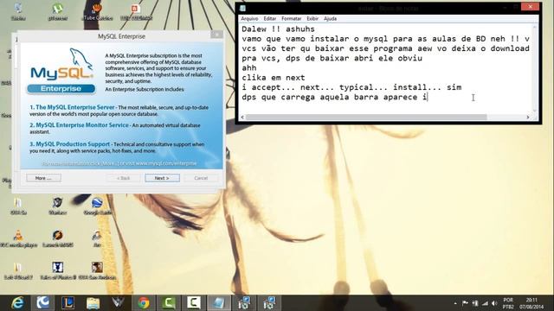The height and width of the screenshot is (311, 554).
Task: Click the Notepad scroll left arrow
Action: [x=242, y=117]
